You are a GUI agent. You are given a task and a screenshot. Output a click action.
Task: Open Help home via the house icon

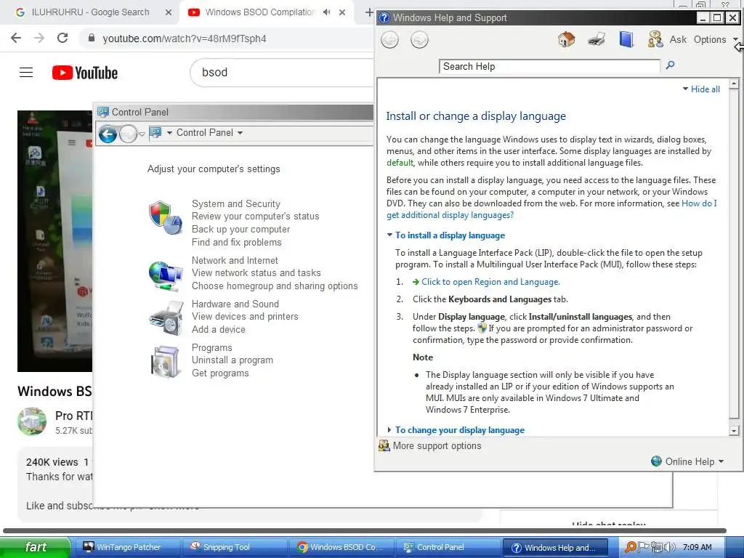click(x=566, y=39)
